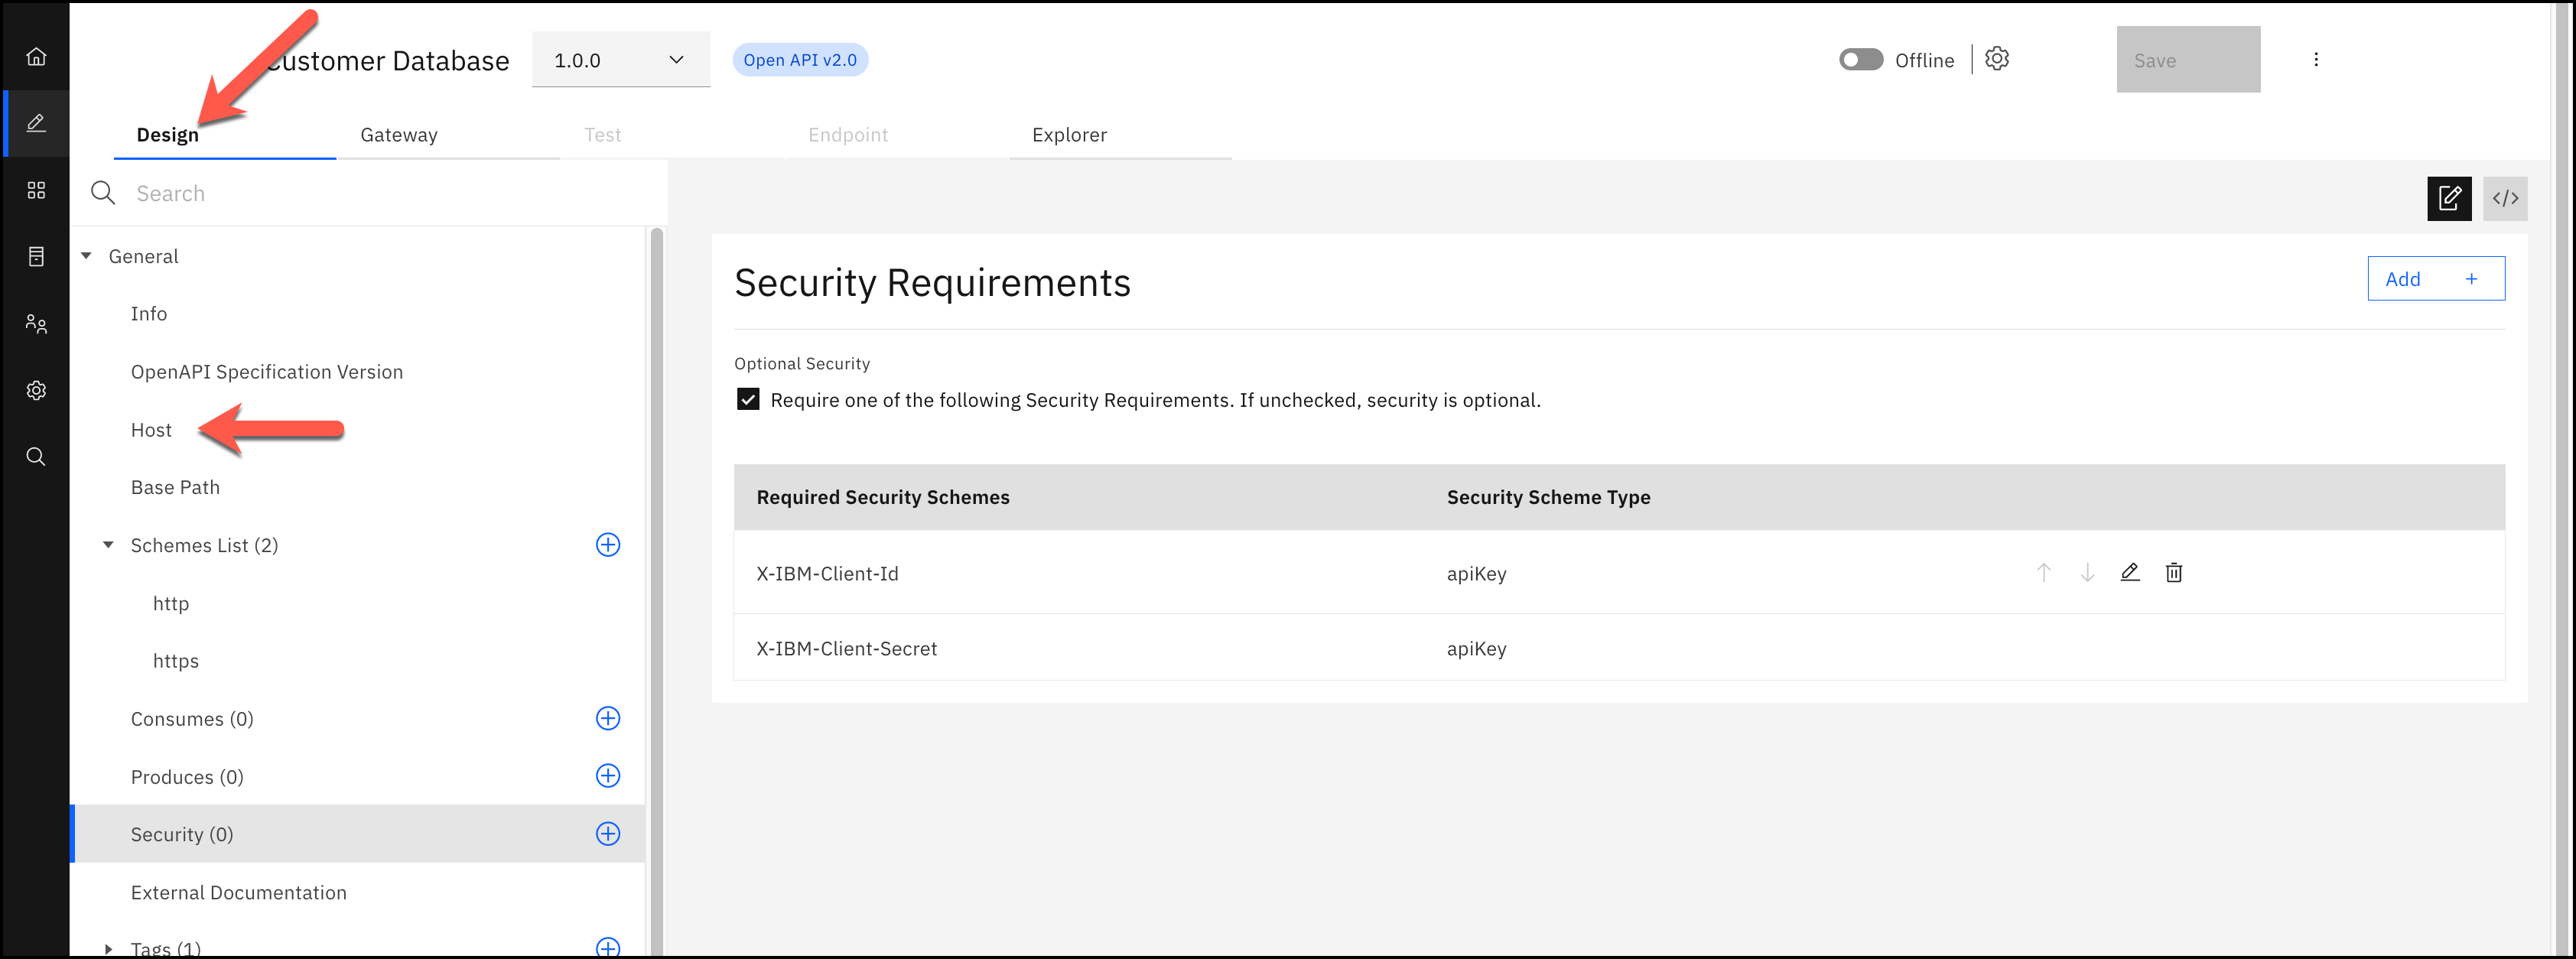
Task: Click the search magnifier icon in left sidebar
Action: point(40,455)
